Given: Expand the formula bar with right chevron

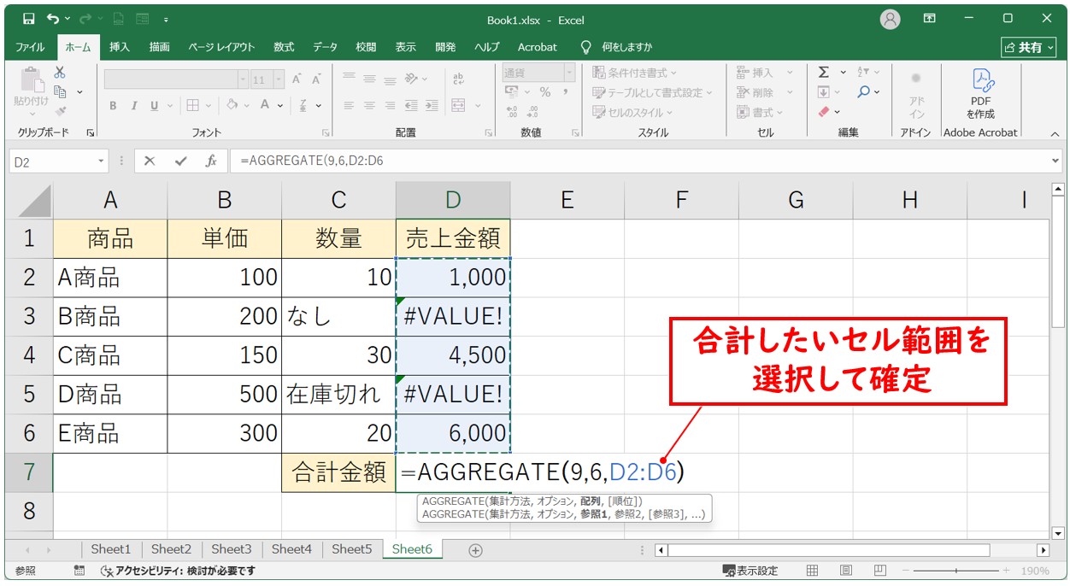Looking at the screenshot, I should (1056, 161).
